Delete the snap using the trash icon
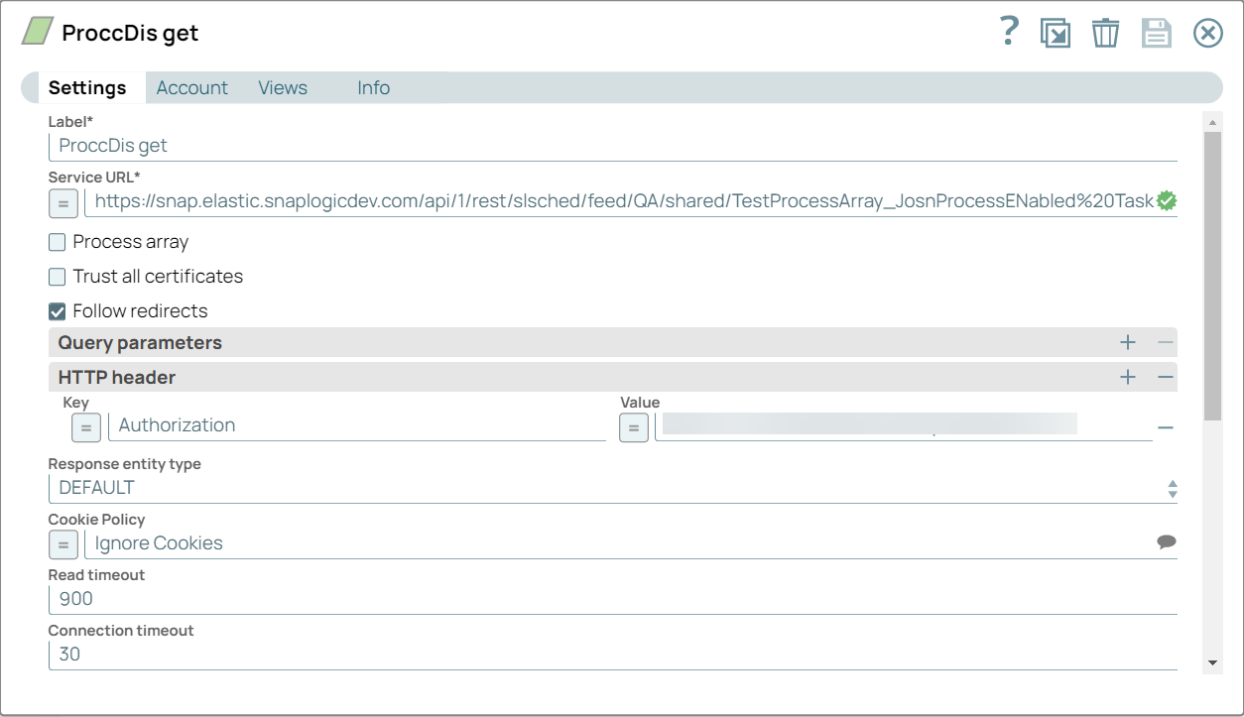 tap(1105, 32)
